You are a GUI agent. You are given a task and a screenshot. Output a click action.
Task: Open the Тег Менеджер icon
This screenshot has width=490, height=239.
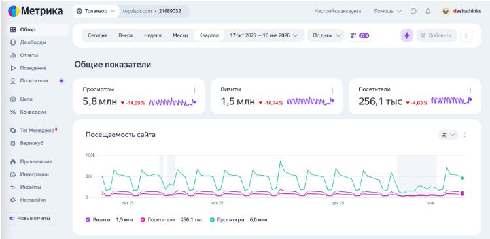pyautogui.click(x=13, y=131)
